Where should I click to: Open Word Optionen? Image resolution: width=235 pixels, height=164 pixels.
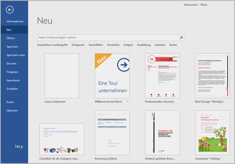pos(12,111)
